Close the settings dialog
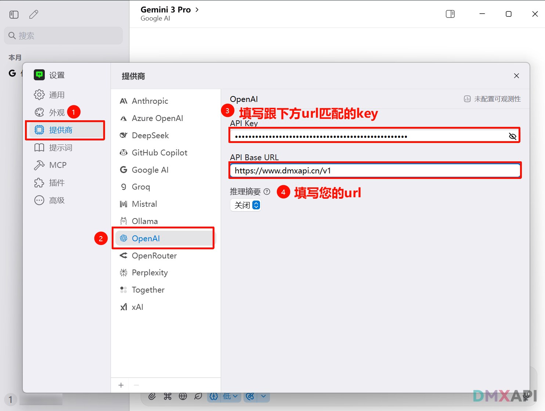This screenshot has width=545, height=411. (516, 76)
